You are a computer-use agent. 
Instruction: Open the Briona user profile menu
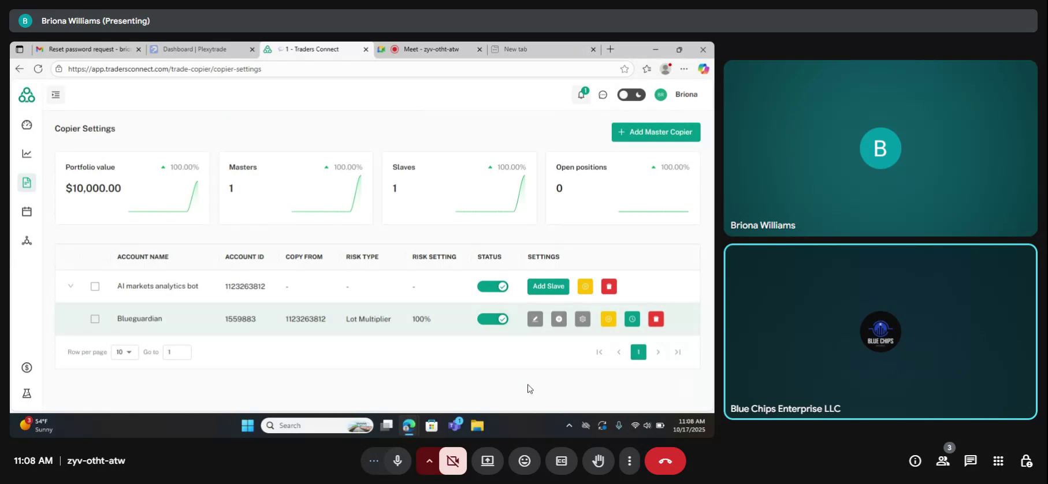pos(677,95)
